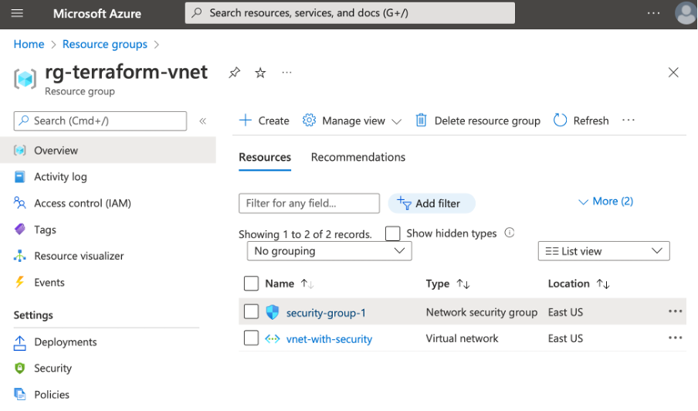Image resolution: width=698 pixels, height=411 pixels.
Task: Click the Access control people icon
Action: pyautogui.click(x=19, y=203)
